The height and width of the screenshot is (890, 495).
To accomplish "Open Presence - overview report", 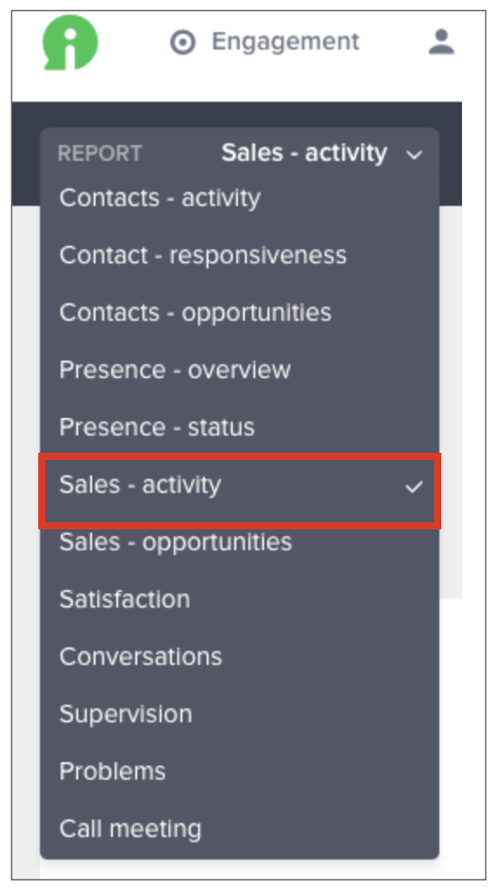I will 240,370.
